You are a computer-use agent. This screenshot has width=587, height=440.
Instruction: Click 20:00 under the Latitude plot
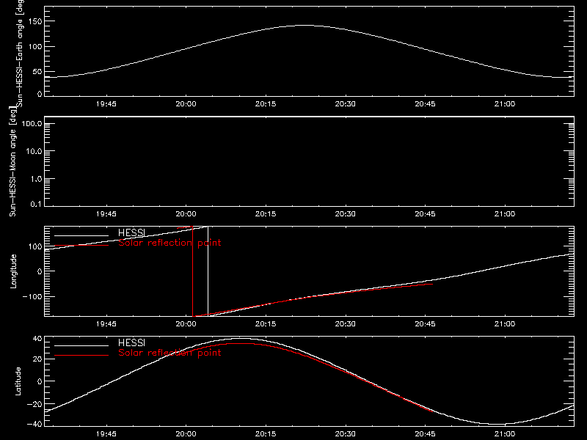point(186,433)
